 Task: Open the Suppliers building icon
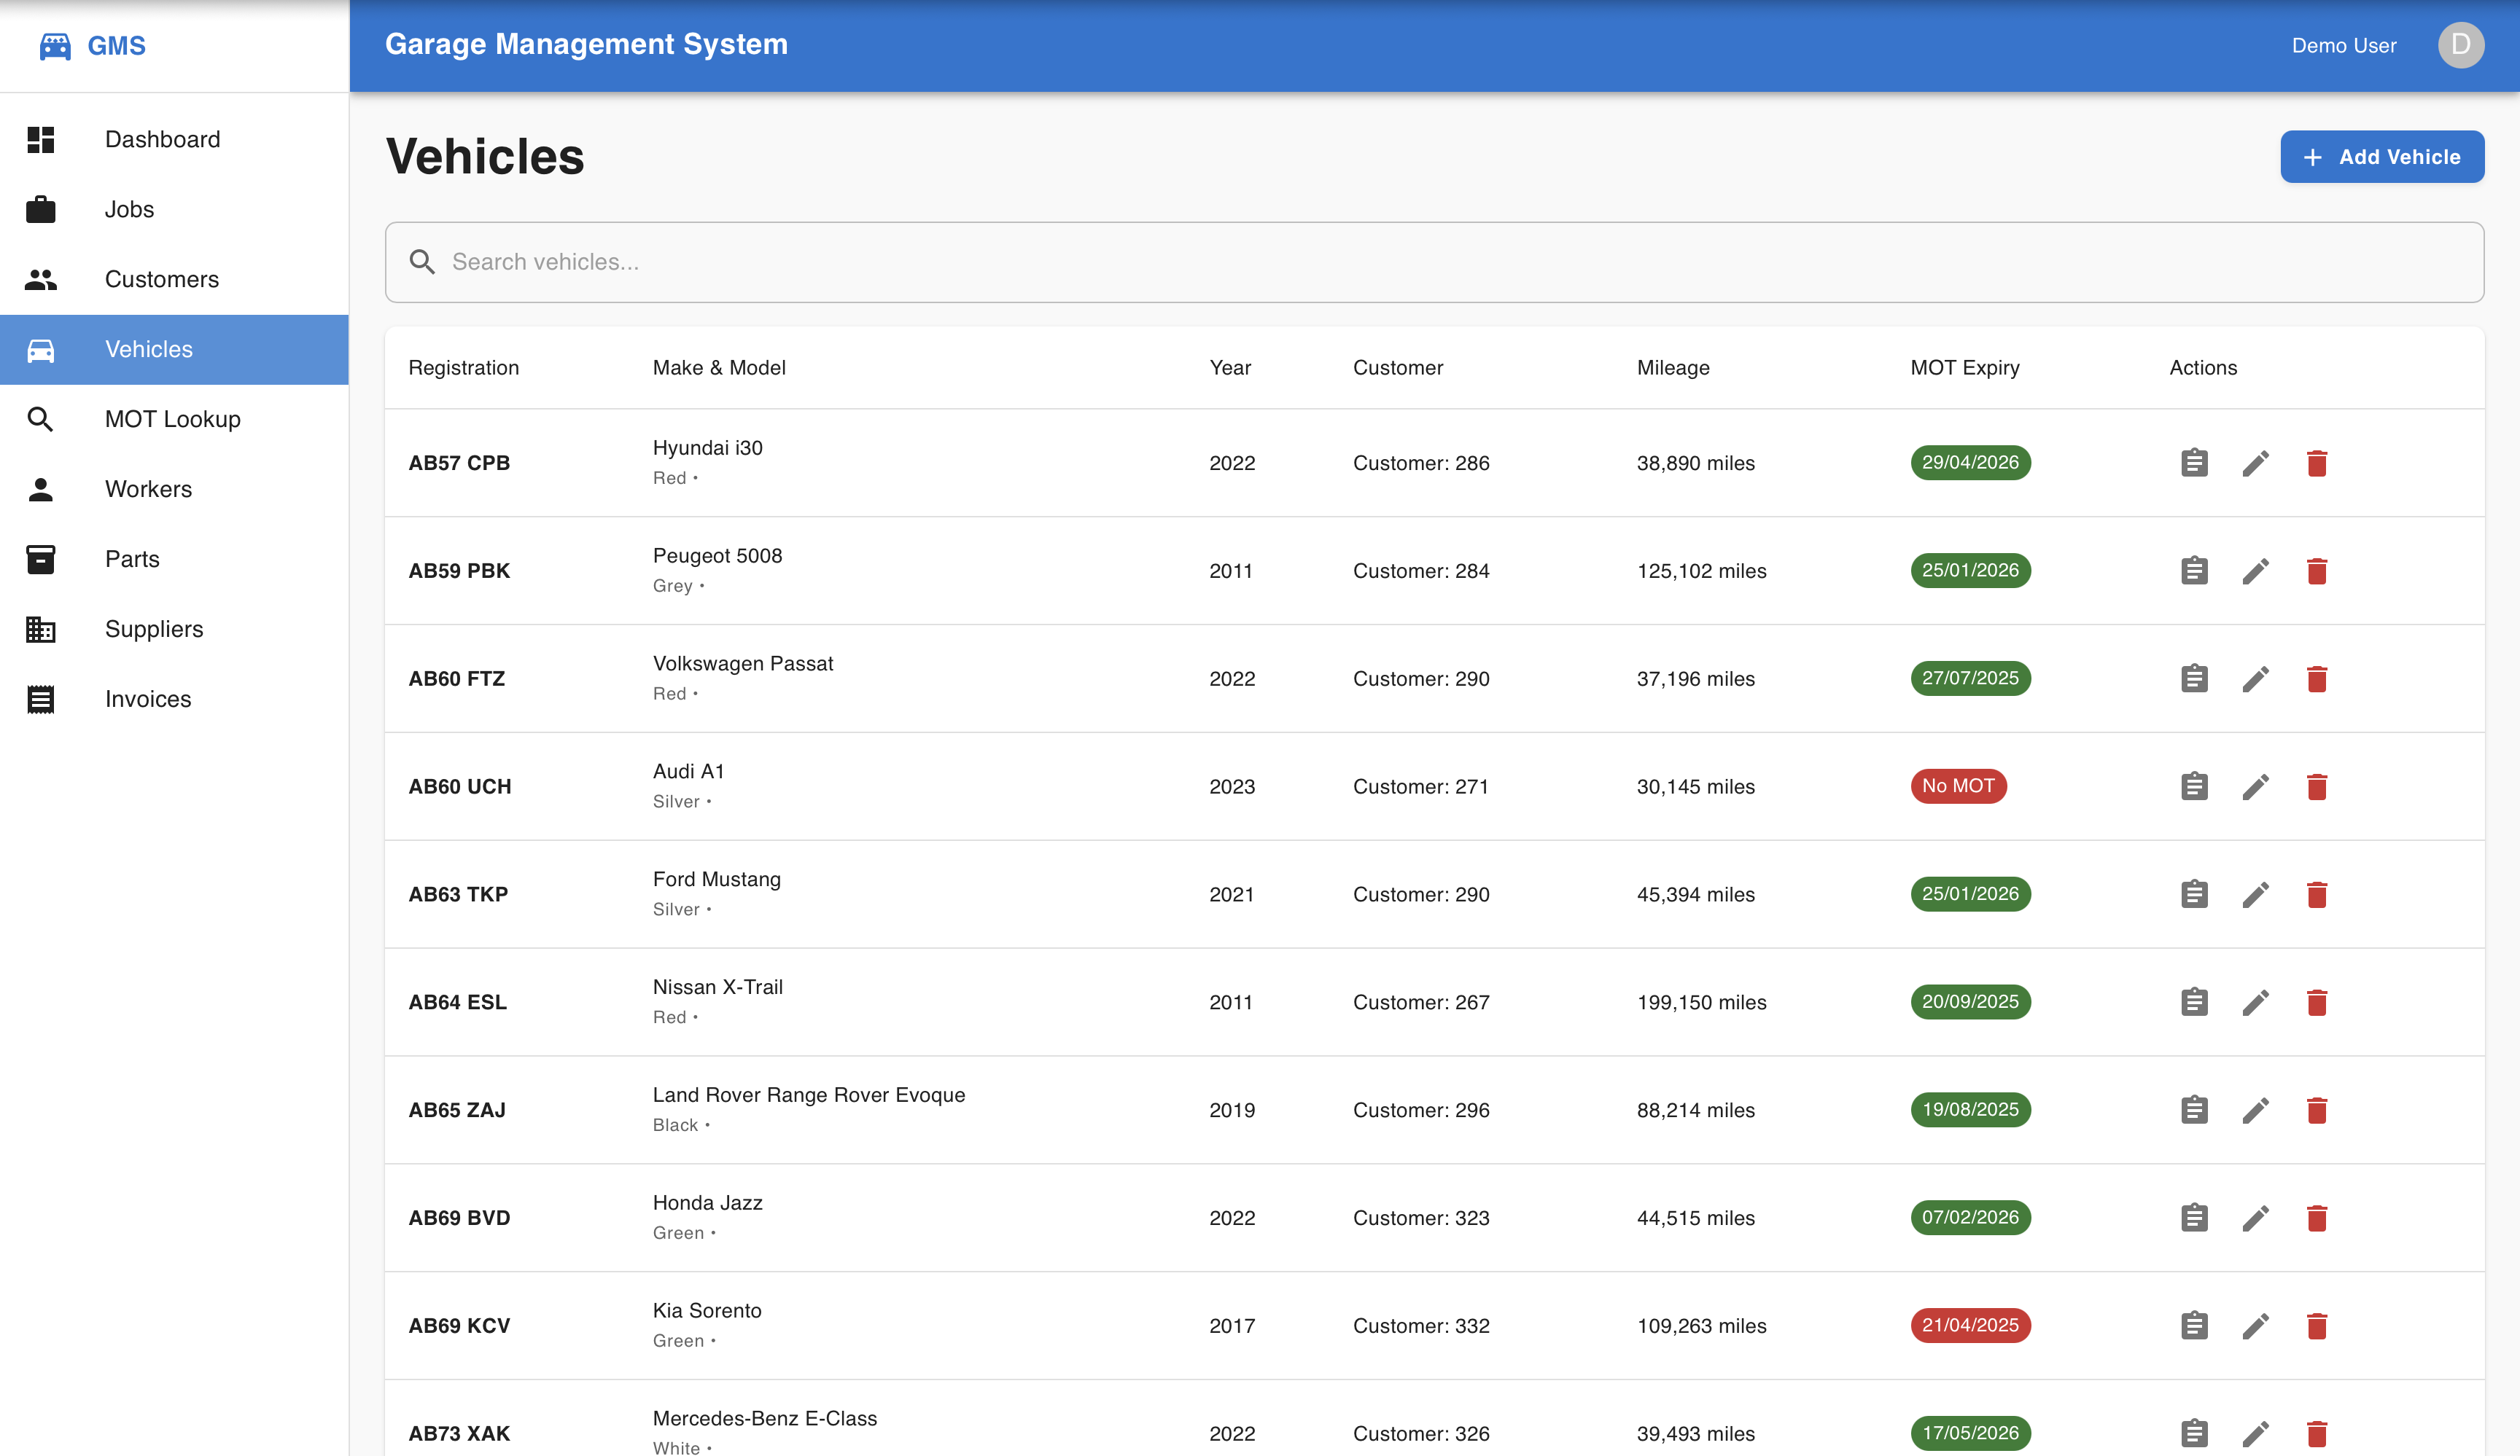pos(41,629)
